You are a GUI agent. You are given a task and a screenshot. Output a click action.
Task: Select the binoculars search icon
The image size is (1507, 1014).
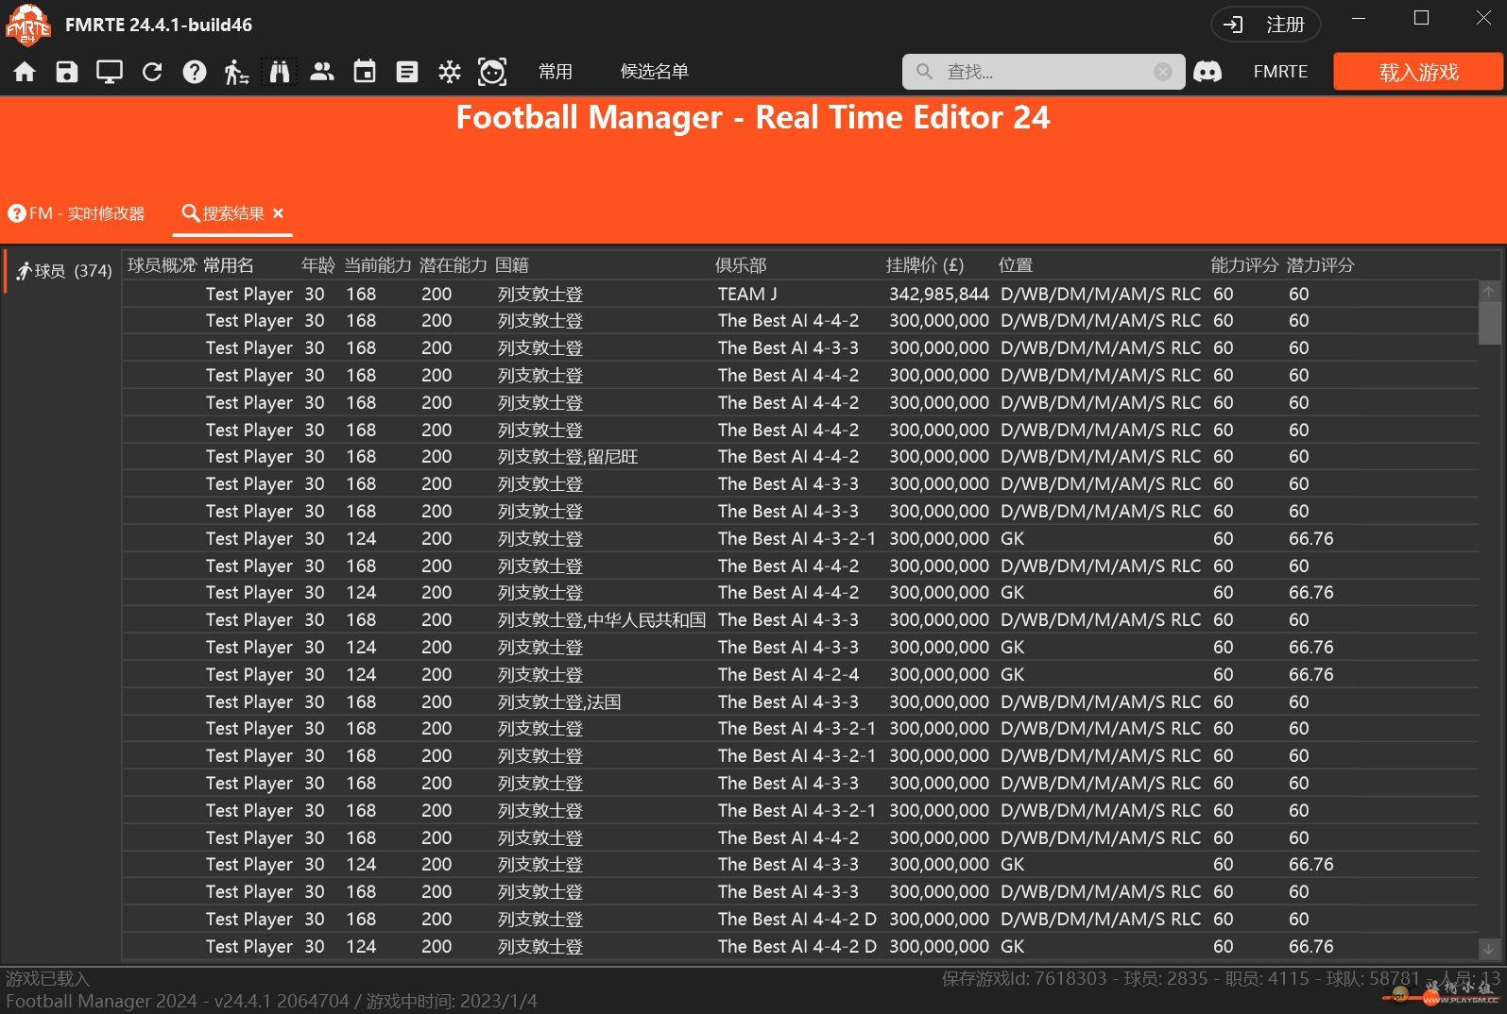[280, 72]
